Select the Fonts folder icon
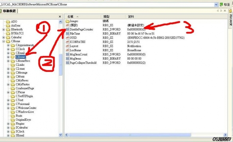Screen dimensions: 233x142 click(x=13, y=116)
